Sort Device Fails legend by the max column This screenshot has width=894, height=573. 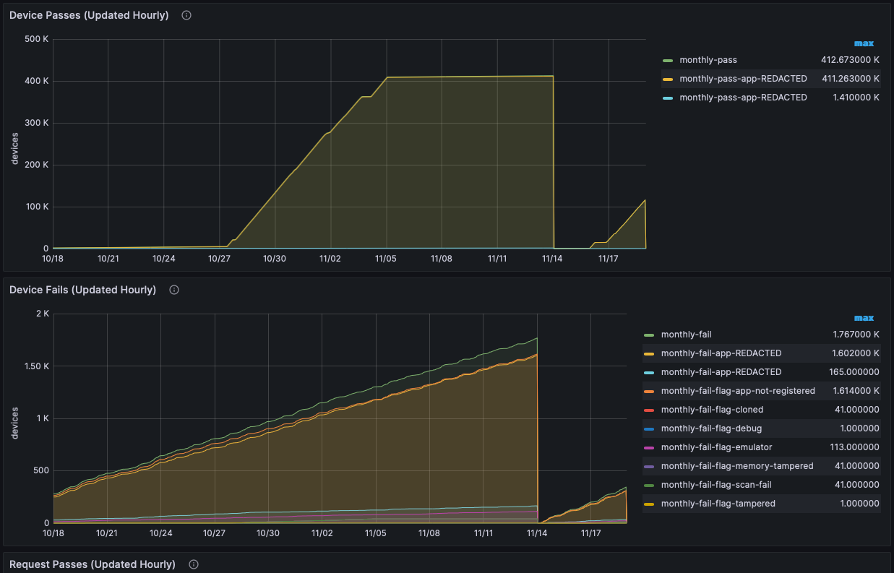[864, 317]
